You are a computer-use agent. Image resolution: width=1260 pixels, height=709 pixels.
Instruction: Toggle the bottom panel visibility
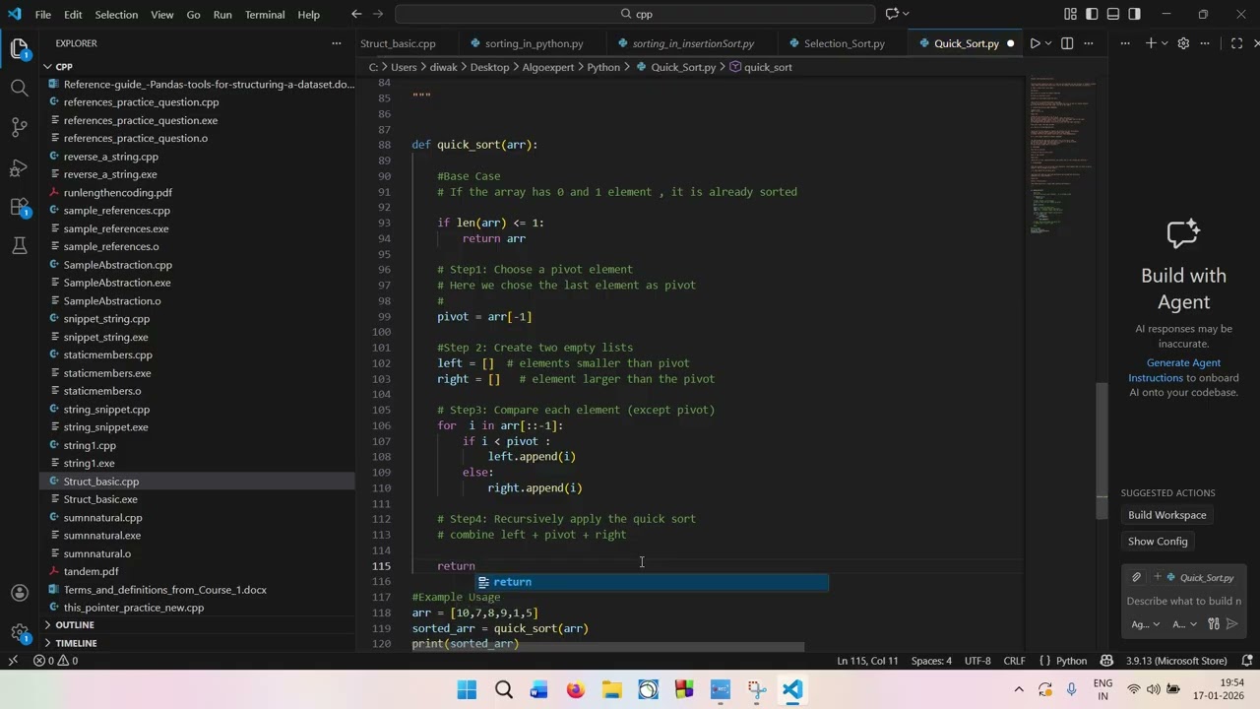click(x=1113, y=14)
